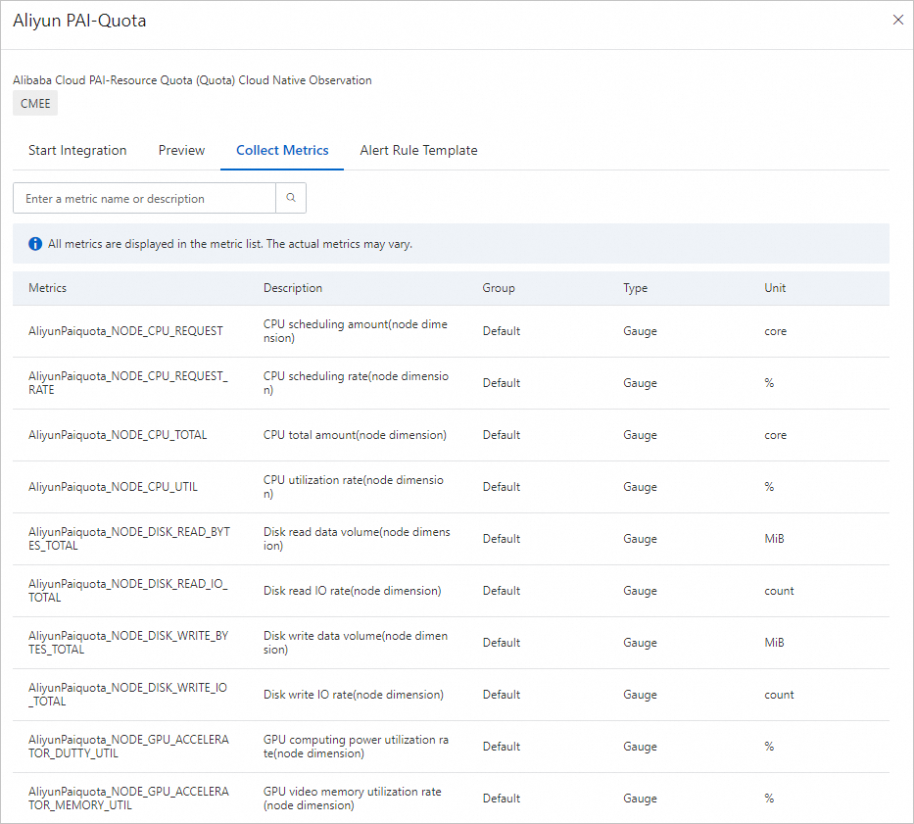Screen dimensions: 914x824
Task: Click 'CPU scheduling amount(node dimension)' description
Action: [356, 331]
